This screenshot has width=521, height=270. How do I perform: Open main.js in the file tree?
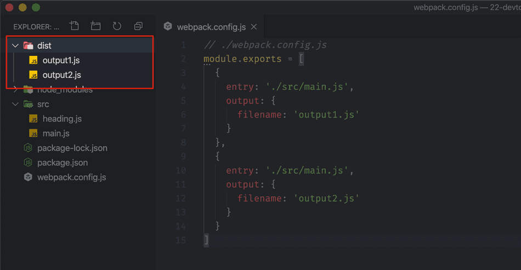[x=56, y=134]
